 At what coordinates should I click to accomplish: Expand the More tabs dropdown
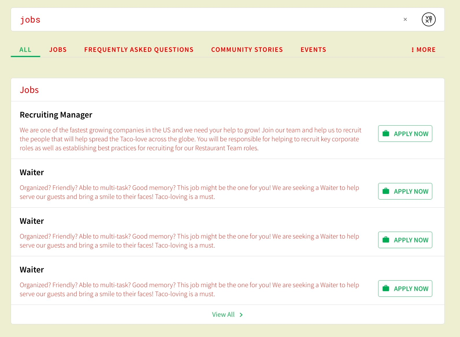point(424,50)
